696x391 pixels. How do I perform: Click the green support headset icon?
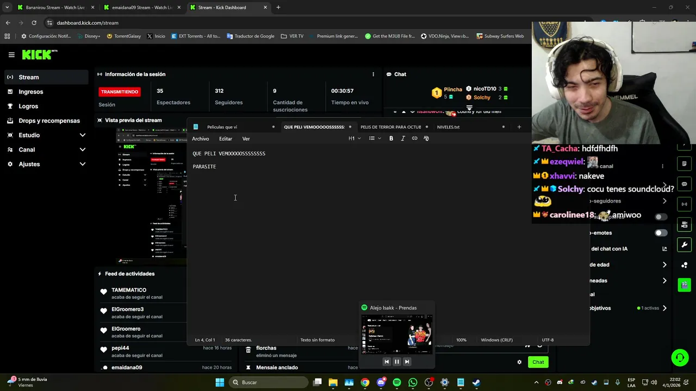[680, 357]
